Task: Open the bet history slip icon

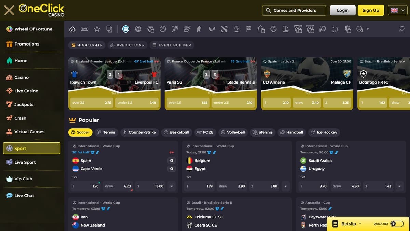Action: point(109,29)
